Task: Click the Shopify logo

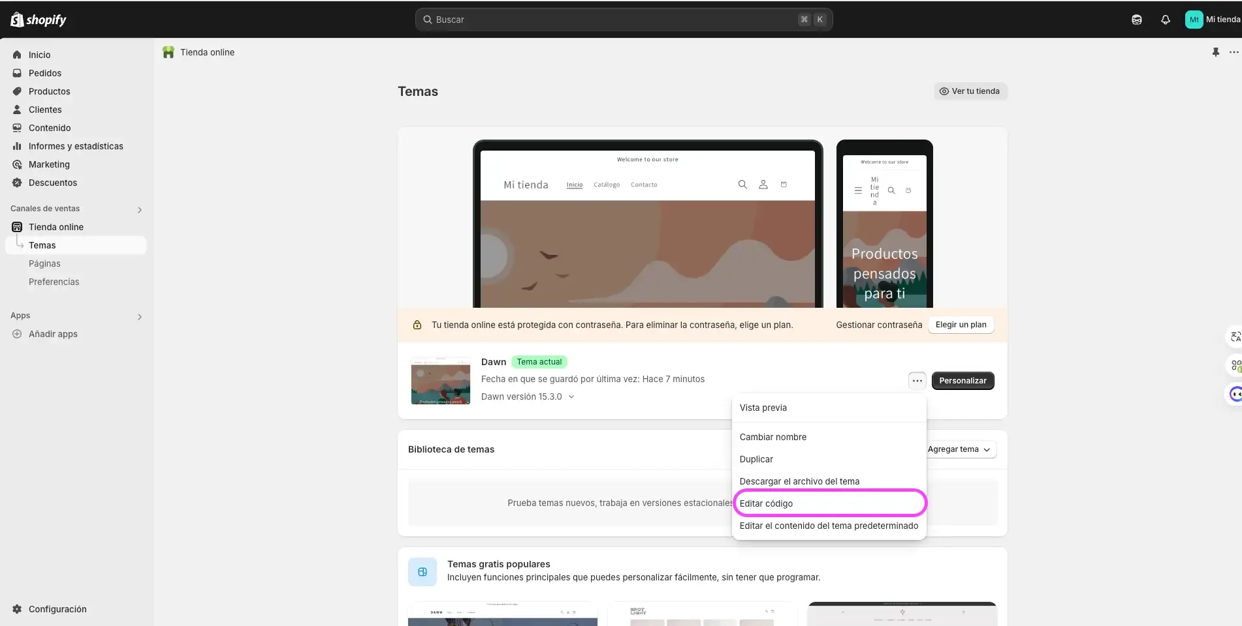Action: 39,19
